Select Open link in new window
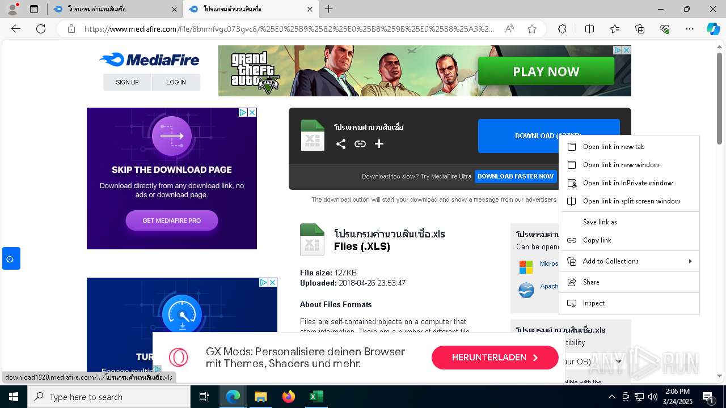The height and width of the screenshot is (408, 726). [629, 165]
